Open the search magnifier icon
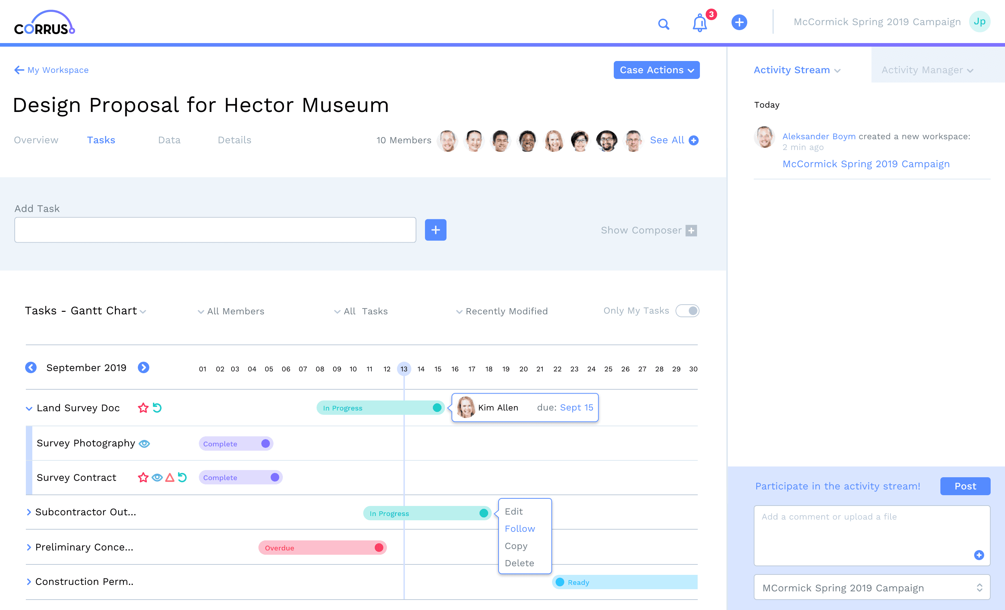Viewport: 1005px width, 610px height. coord(664,24)
